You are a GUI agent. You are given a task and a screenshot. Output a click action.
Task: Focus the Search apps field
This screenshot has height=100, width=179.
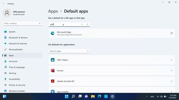coord(69,51)
